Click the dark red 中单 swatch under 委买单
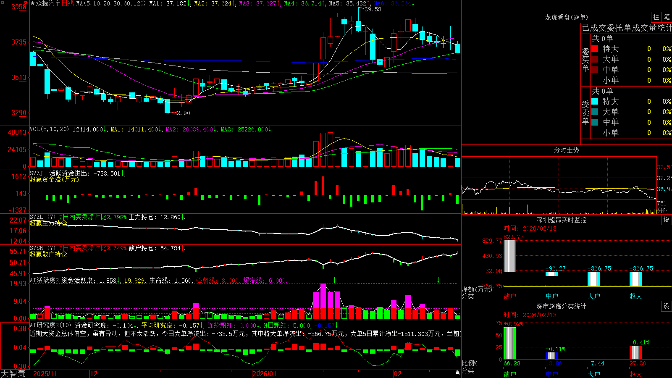Screen dimensions: 672x378 point(595,70)
